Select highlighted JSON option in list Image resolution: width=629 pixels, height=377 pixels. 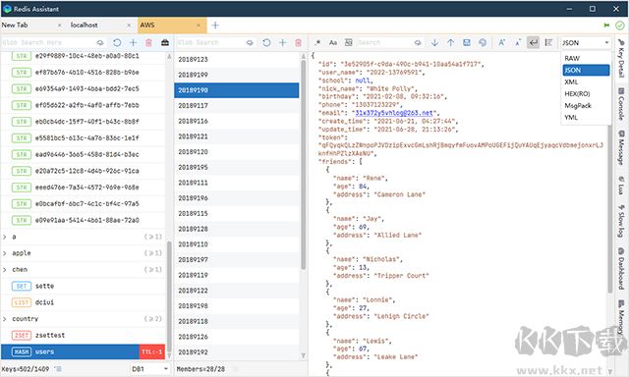pos(586,70)
